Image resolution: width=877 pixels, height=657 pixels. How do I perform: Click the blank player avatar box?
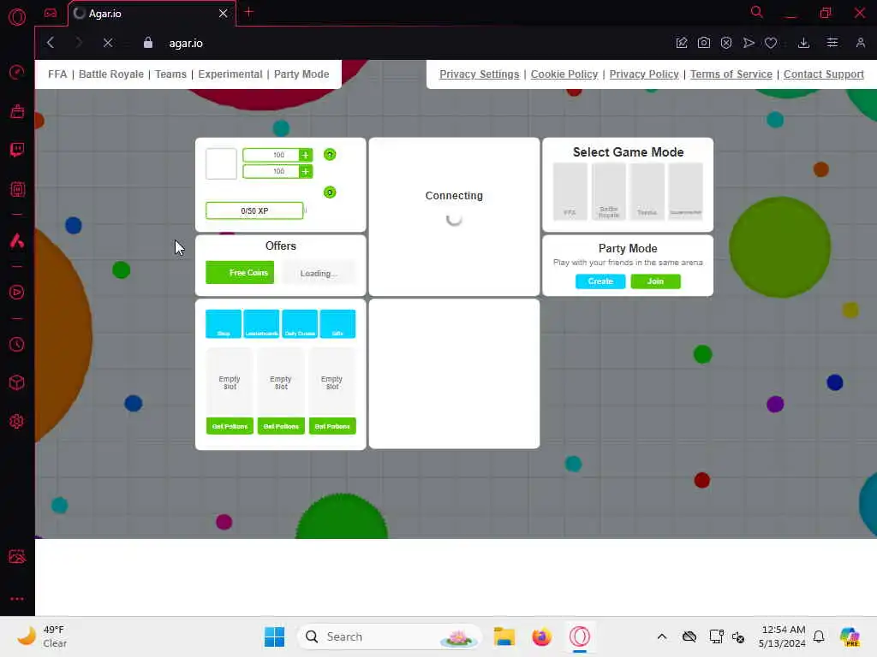point(221,163)
